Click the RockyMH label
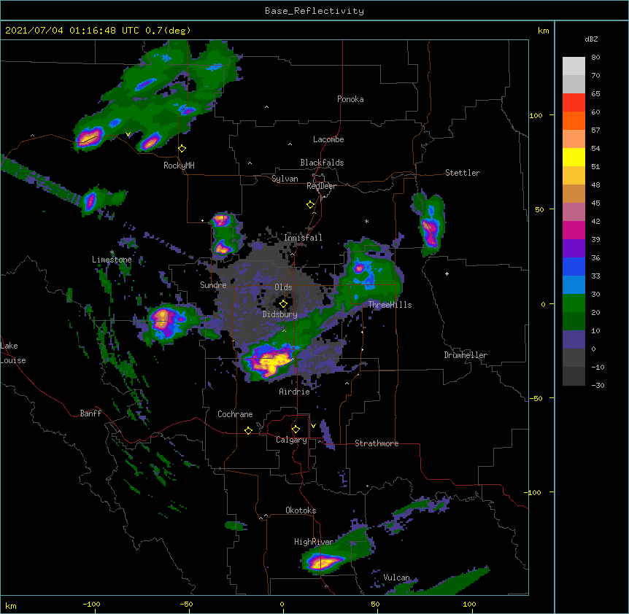 (179, 166)
